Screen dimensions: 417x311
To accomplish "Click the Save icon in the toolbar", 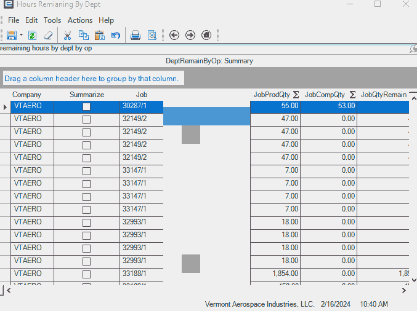I will tap(12, 35).
